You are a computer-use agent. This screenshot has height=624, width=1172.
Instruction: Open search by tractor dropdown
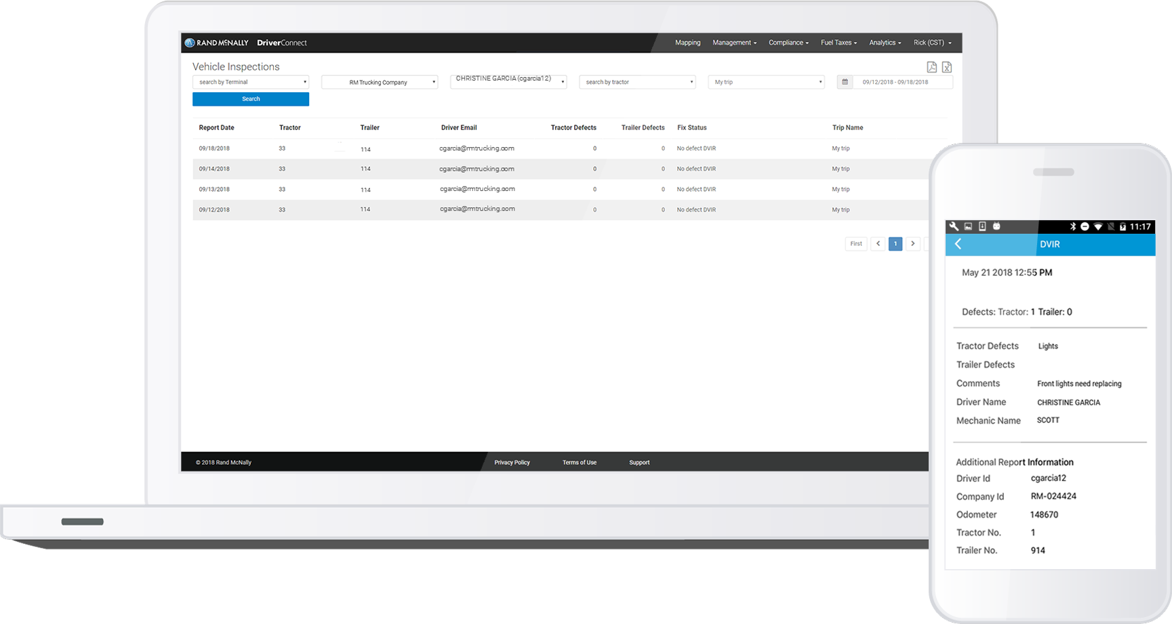click(x=638, y=82)
